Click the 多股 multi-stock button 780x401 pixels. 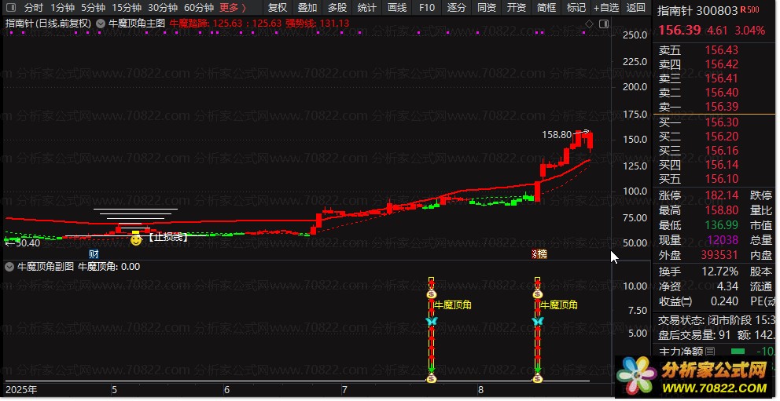pyautogui.click(x=337, y=7)
